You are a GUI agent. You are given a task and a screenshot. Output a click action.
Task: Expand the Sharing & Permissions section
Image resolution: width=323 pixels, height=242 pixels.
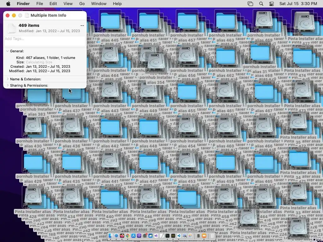click(x=8, y=85)
